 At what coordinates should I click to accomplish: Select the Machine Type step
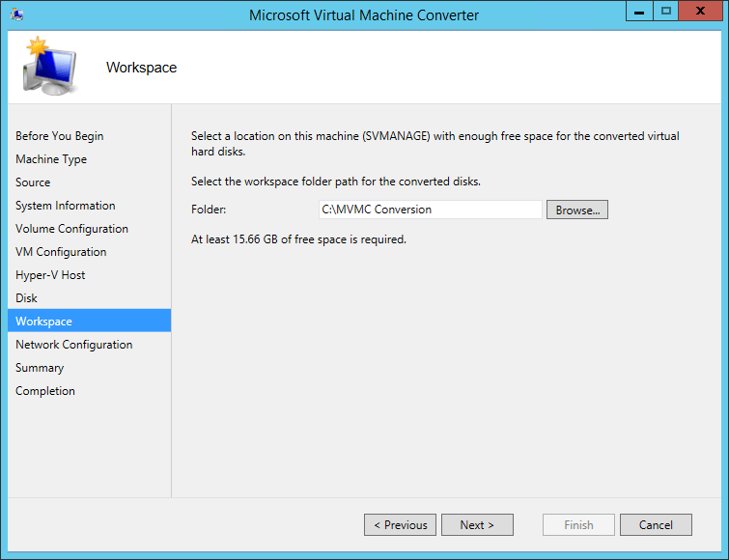pyautogui.click(x=51, y=159)
